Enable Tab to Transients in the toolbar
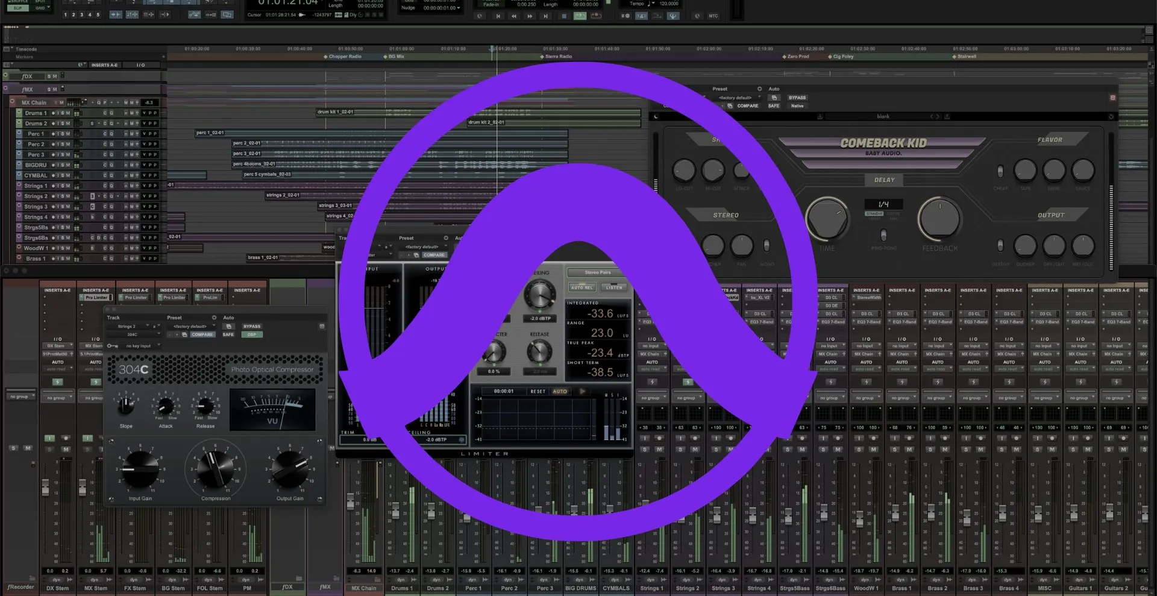This screenshot has width=1157, height=596. [116, 14]
